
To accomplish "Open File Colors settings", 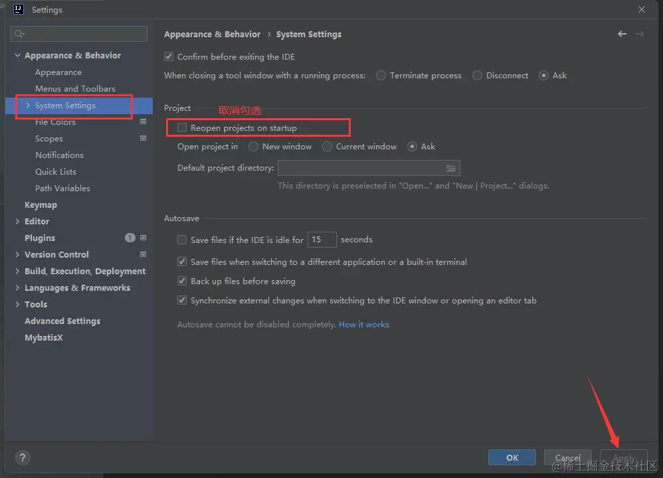I will [x=55, y=121].
